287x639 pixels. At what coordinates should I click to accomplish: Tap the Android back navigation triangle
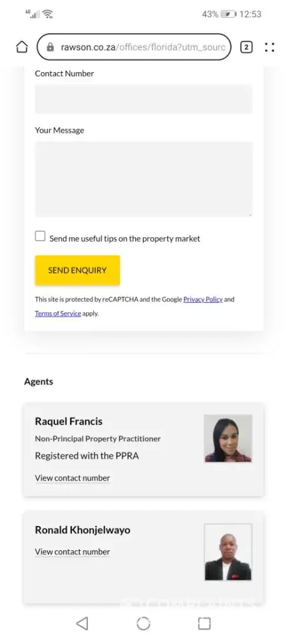point(82,623)
